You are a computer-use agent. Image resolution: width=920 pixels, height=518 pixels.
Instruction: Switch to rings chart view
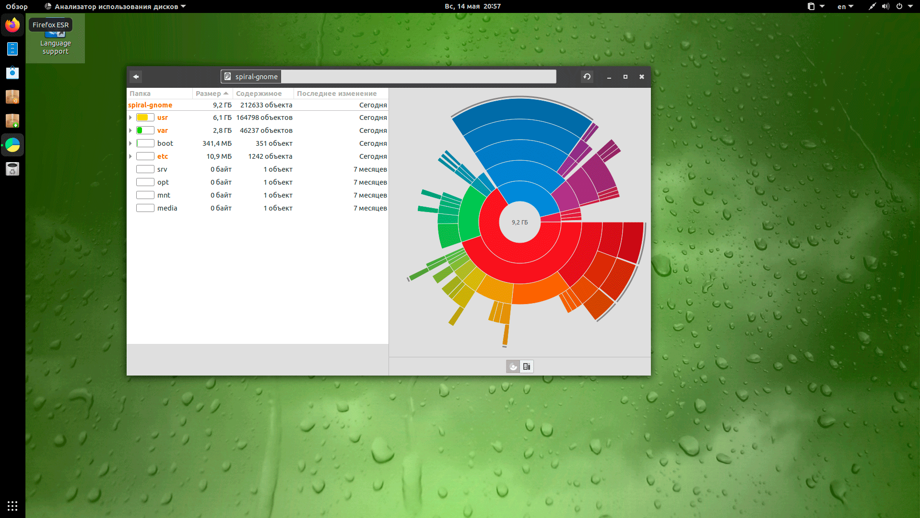pyautogui.click(x=513, y=367)
